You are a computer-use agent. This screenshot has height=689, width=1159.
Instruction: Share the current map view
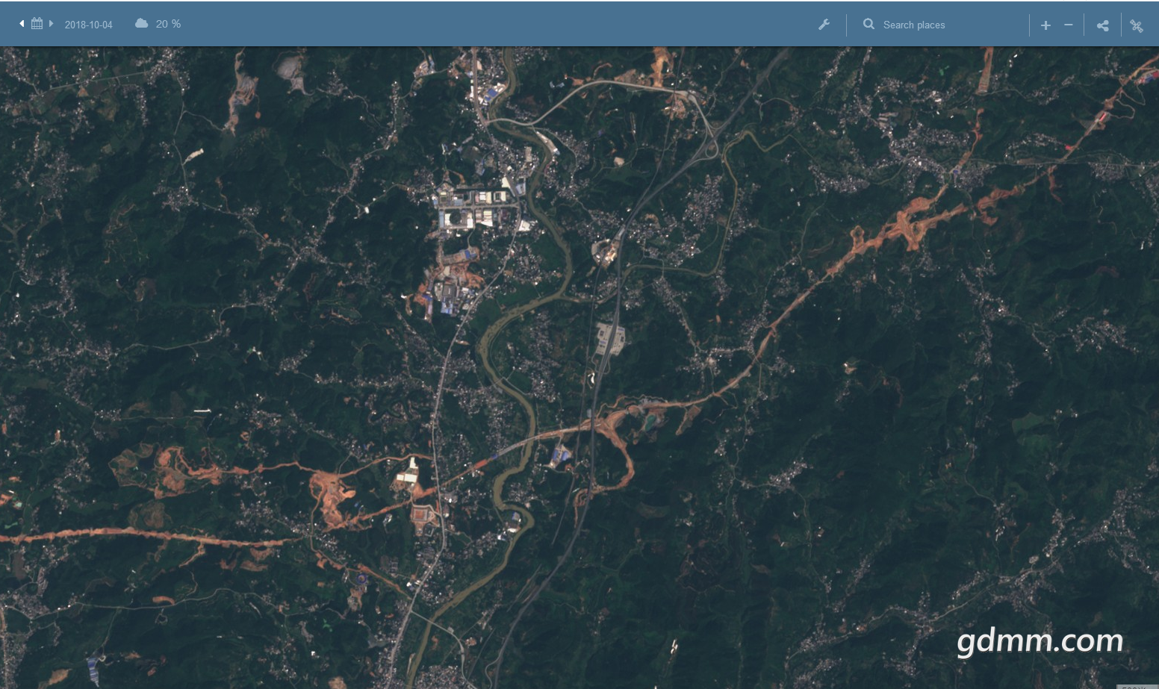[1102, 25]
